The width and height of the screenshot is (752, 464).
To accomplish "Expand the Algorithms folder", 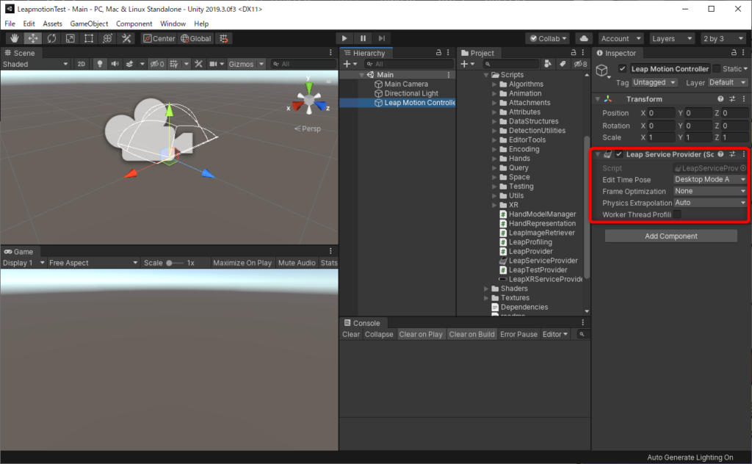I will [494, 84].
